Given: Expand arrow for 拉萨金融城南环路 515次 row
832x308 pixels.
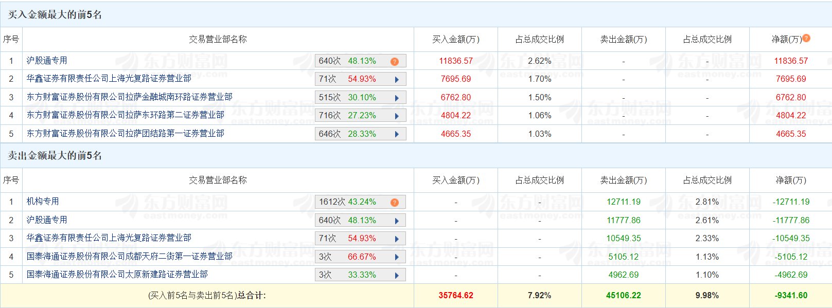Looking at the screenshot, I should click(397, 98).
